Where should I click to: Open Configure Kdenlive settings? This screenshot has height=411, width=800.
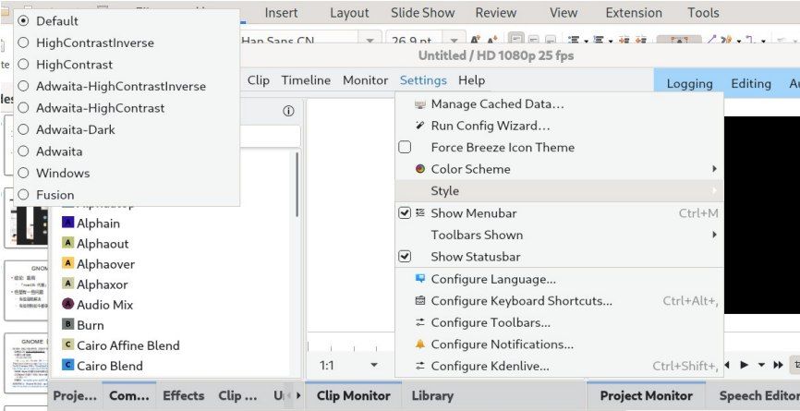click(490, 366)
